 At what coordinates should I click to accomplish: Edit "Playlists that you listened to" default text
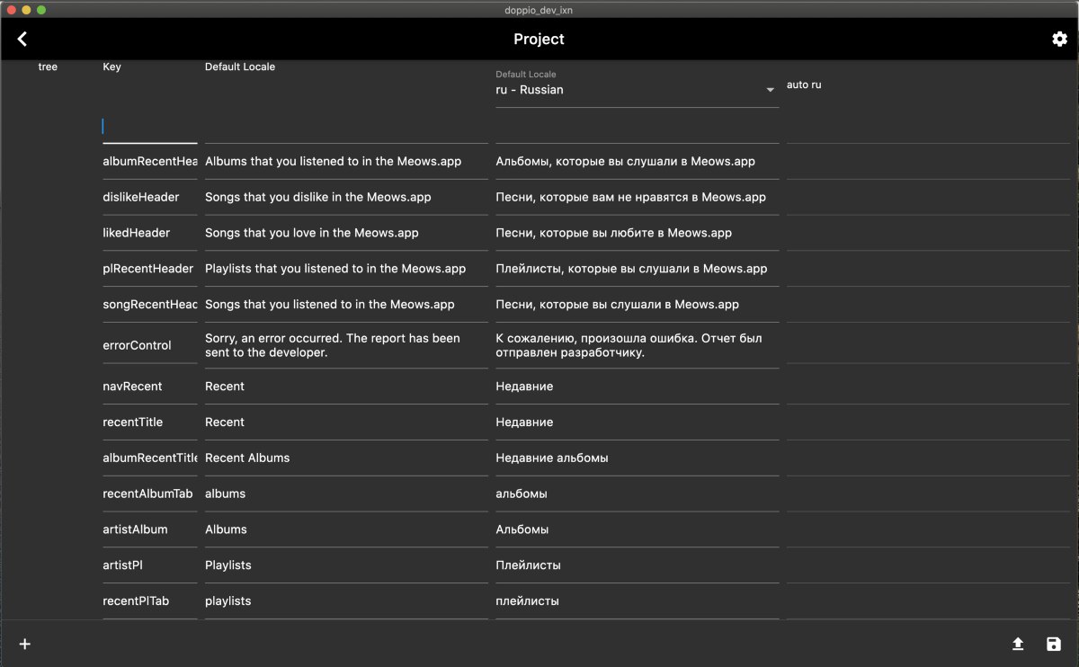pyautogui.click(x=346, y=269)
